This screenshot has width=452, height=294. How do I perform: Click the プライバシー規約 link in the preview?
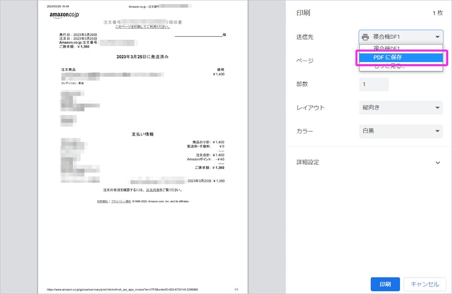coord(121,201)
